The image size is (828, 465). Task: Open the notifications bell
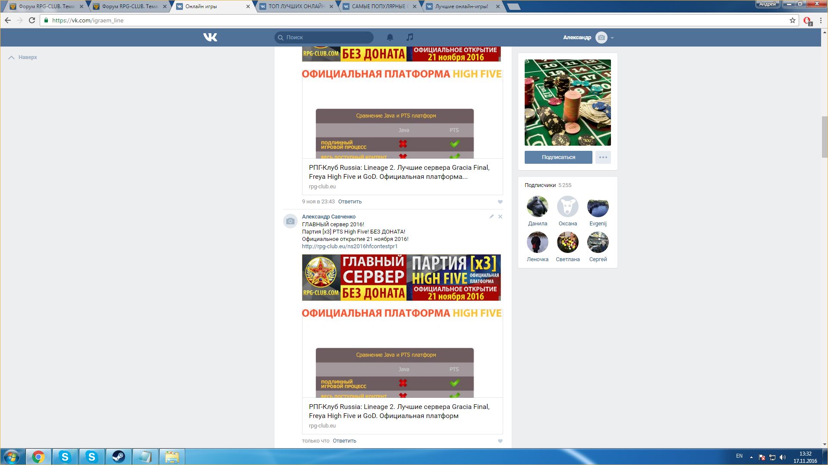pyautogui.click(x=390, y=37)
